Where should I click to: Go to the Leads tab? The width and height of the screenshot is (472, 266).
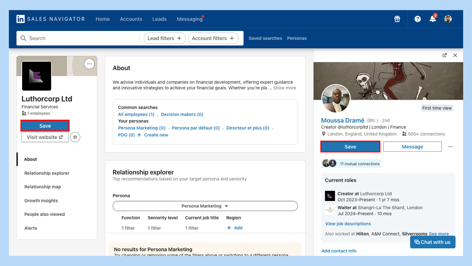click(160, 19)
